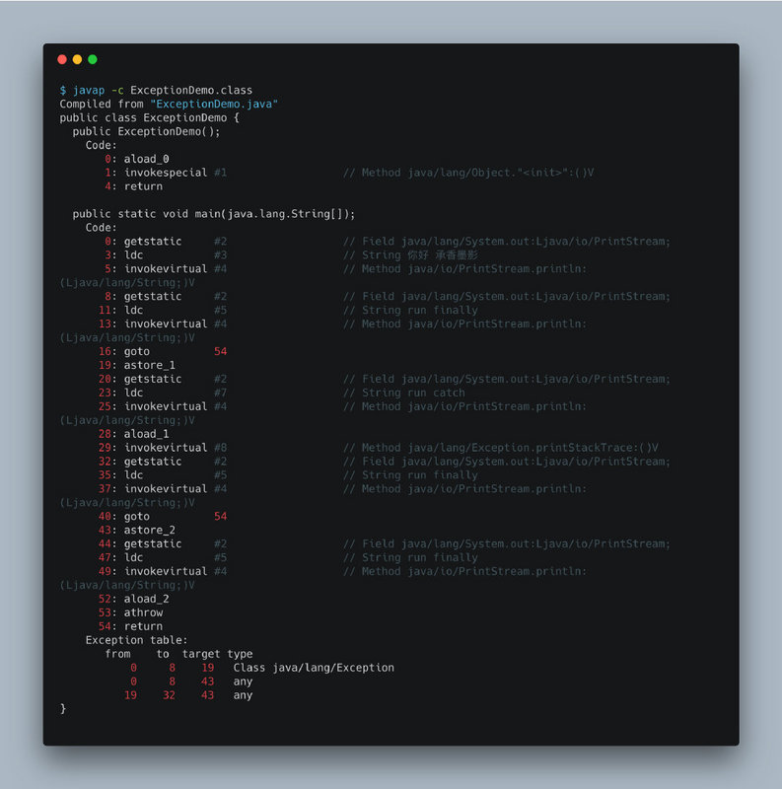782x789 pixels.
Task: Click the "5: invokevirtual #4" instruction
Action: (x=166, y=268)
